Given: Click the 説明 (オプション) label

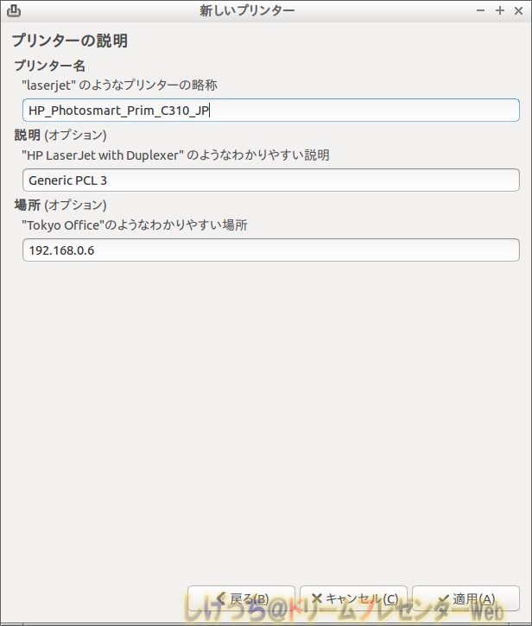Looking at the screenshot, I should 60,135.
